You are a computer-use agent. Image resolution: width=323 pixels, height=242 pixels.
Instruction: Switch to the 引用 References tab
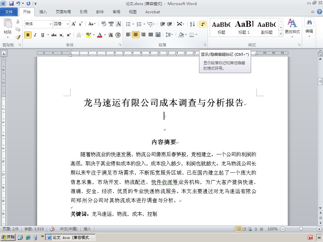[83, 12]
